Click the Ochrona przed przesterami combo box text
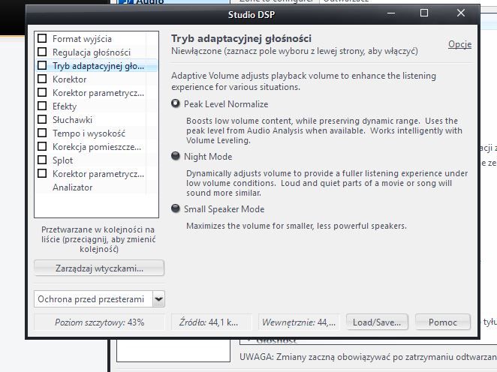Image resolution: width=497 pixels, height=372 pixels. (x=93, y=299)
